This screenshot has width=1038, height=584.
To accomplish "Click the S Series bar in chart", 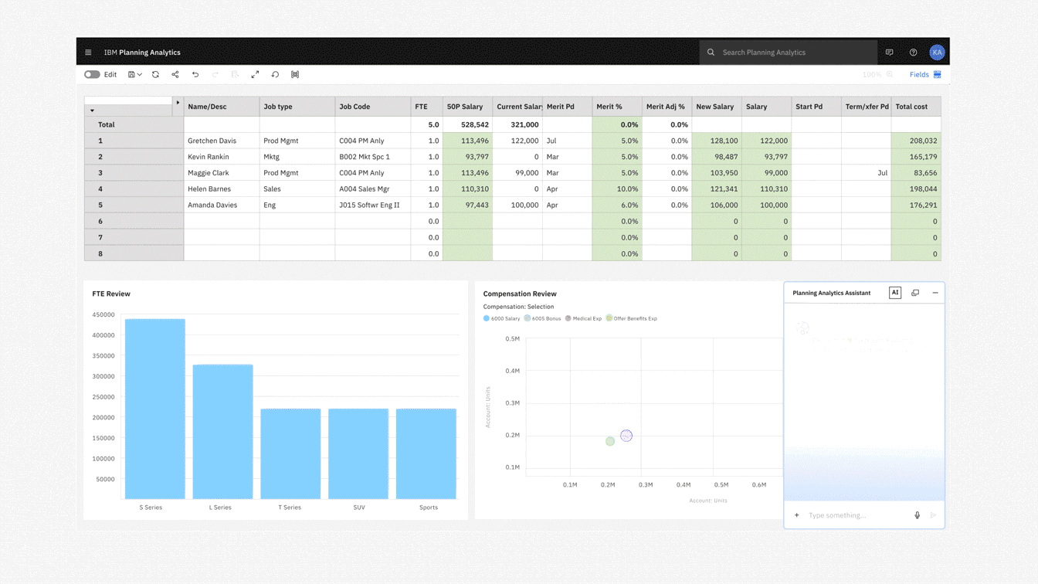I will click(154, 409).
